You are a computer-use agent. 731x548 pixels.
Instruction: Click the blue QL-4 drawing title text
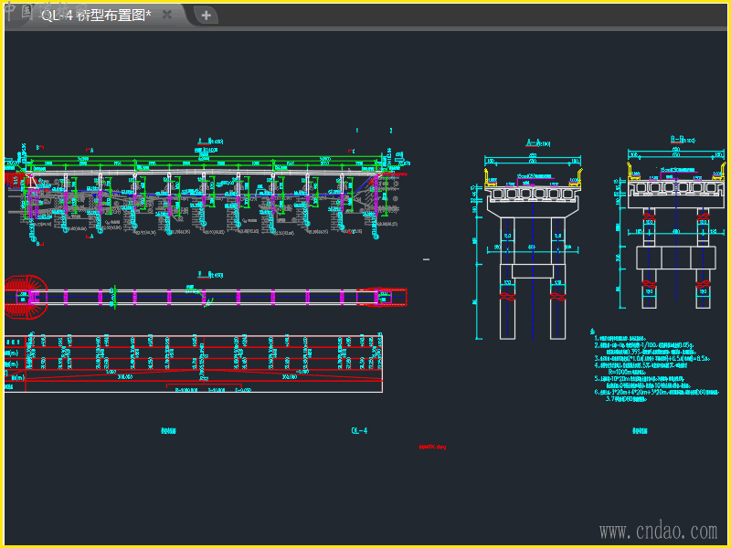[359, 431]
